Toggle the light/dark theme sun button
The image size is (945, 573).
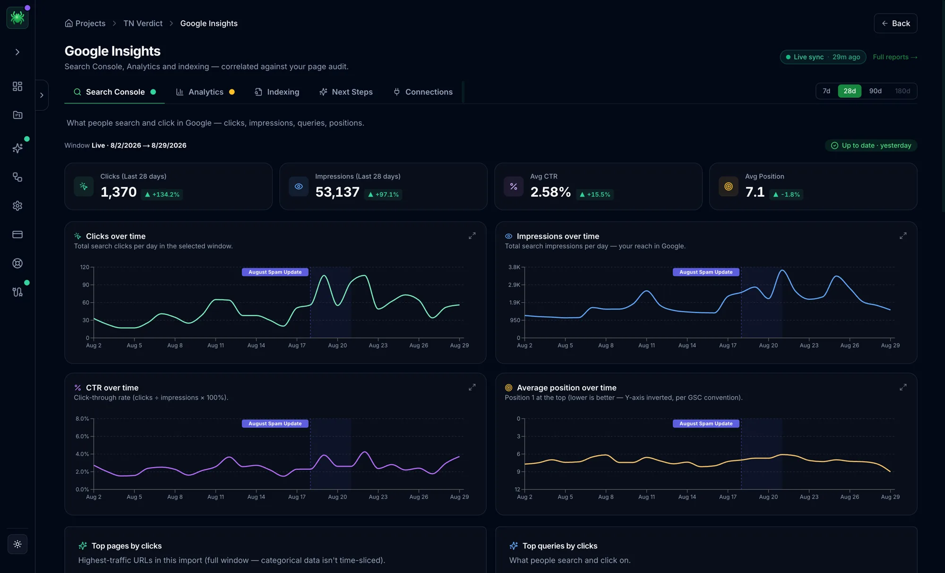[x=17, y=544]
